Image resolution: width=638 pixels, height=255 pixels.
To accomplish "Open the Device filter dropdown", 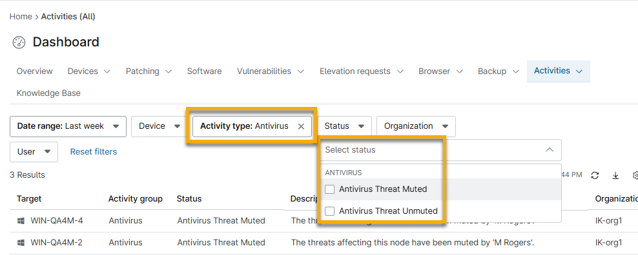I will point(159,126).
